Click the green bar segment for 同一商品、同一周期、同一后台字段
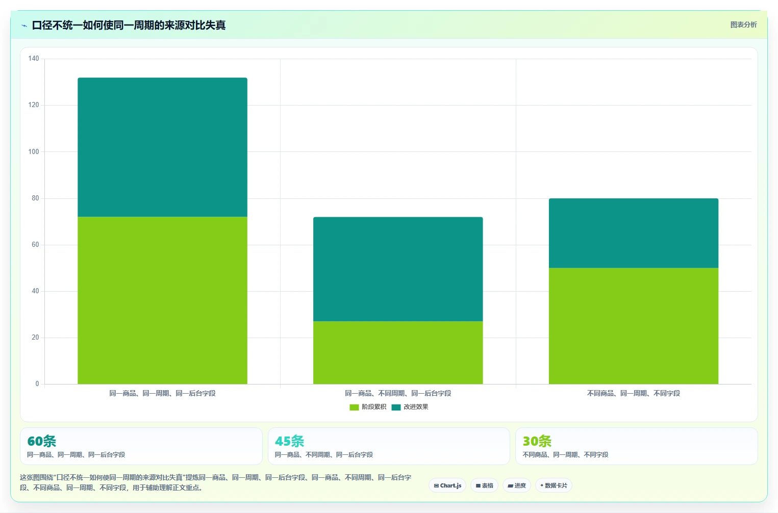 (x=162, y=300)
